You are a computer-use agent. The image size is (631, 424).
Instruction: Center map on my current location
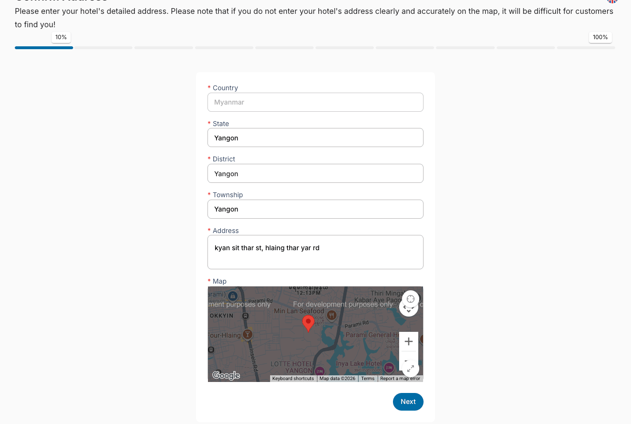[x=410, y=299]
